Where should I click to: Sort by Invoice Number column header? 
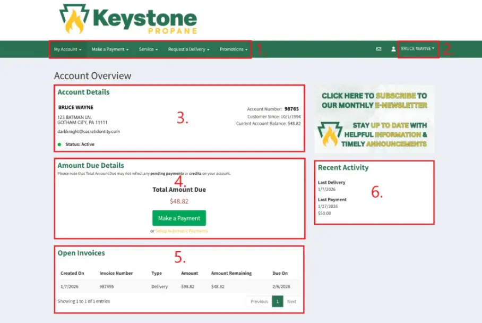coord(116,273)
